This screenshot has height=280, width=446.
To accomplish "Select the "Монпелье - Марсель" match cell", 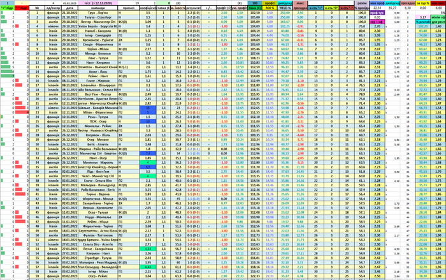I will click(98, 163).
